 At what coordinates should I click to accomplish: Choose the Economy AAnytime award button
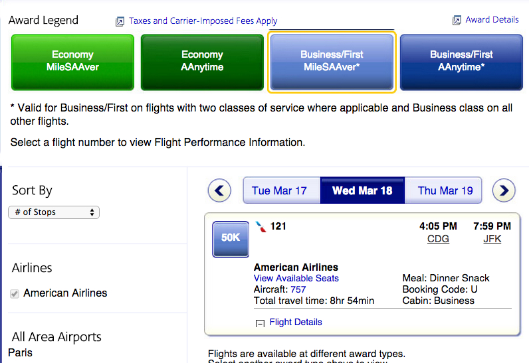pos(202,62)
